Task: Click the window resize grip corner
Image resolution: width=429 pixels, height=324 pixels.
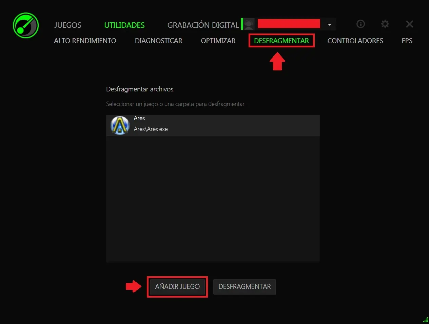Action: 426,320
